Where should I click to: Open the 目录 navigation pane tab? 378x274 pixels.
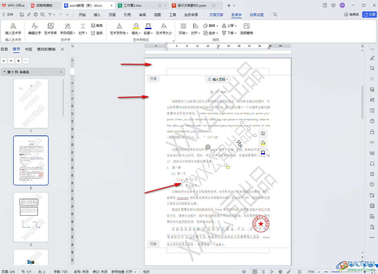[4, 49]
